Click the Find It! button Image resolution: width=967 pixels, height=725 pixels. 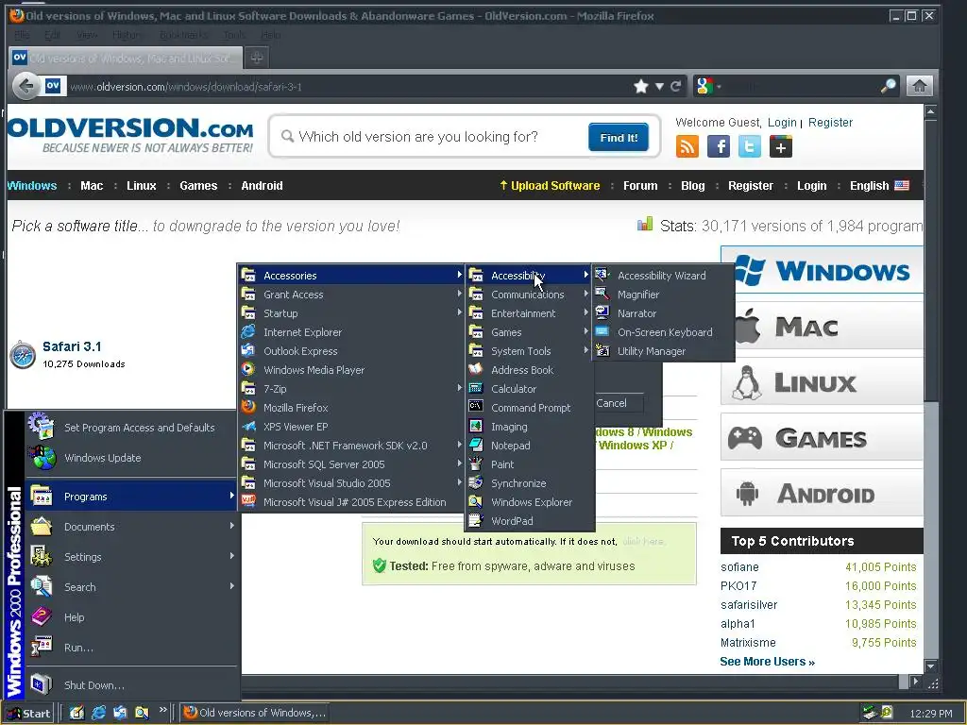click(x=619, y=137)
